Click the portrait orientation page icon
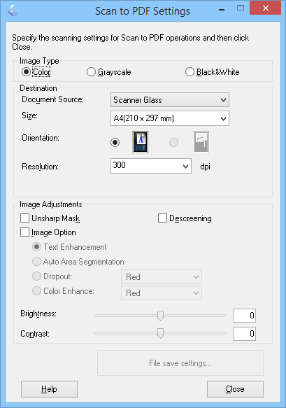 pos(140,142)
